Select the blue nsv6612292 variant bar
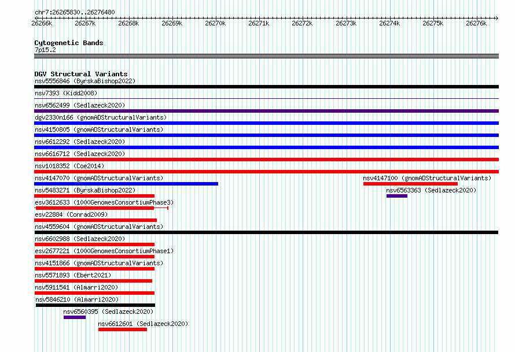 point(266,147)
